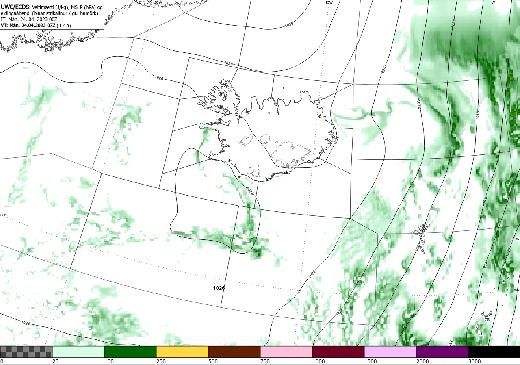The image size is (520, 365).
Task: Click the legend value "500"
Action: click(213, 361)
